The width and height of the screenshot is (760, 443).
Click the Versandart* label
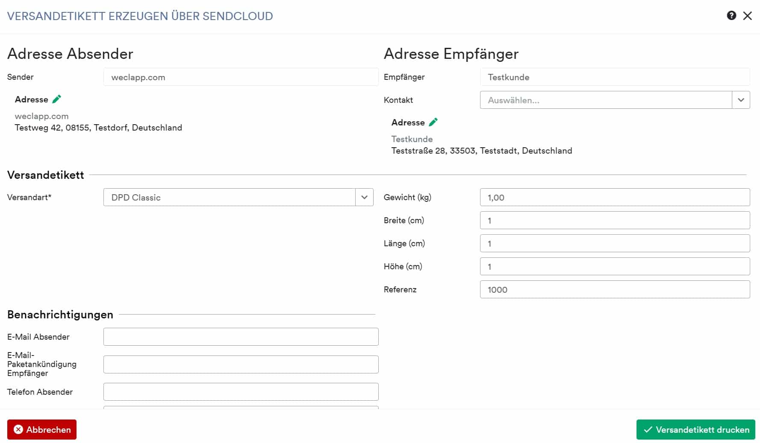pyautogui.click(x=29, y=197)
